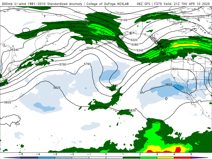Click the colorbar scale label '-1'
This screenshot has height=159, width=212.
(x=89, y=154)
